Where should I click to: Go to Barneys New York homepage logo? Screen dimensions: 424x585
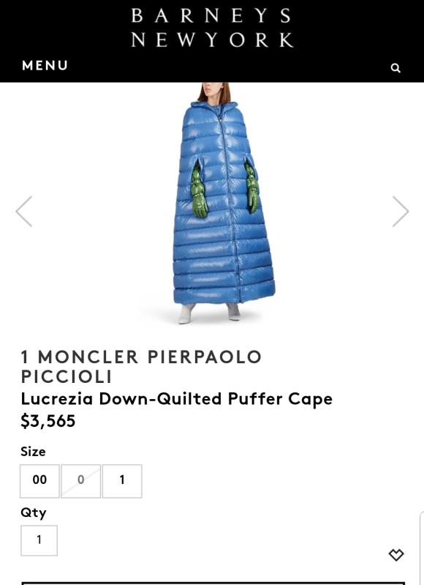tap(212, 28)
